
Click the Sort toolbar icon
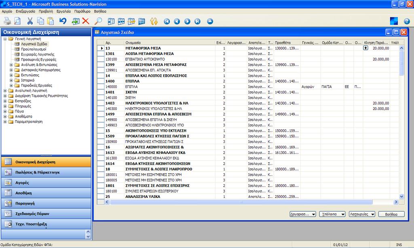tap(154, 21)
